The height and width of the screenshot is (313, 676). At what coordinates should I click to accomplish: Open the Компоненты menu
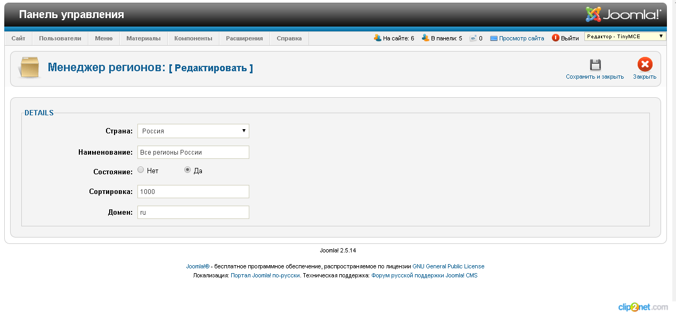click(x=193, y=38)
